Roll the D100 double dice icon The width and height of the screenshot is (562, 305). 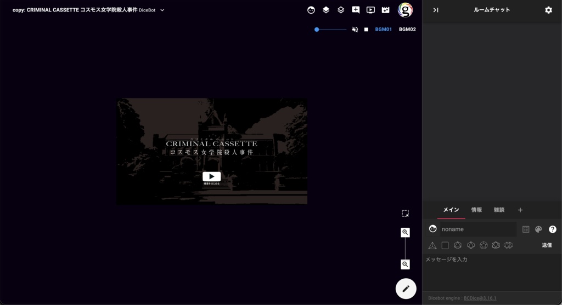508,245
